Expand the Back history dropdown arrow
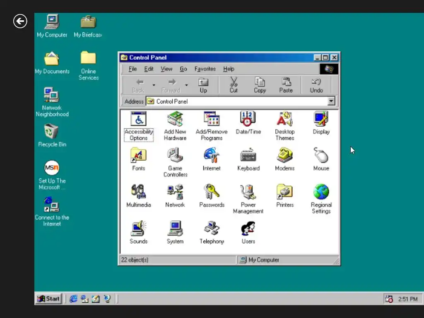 coord(154,85)
